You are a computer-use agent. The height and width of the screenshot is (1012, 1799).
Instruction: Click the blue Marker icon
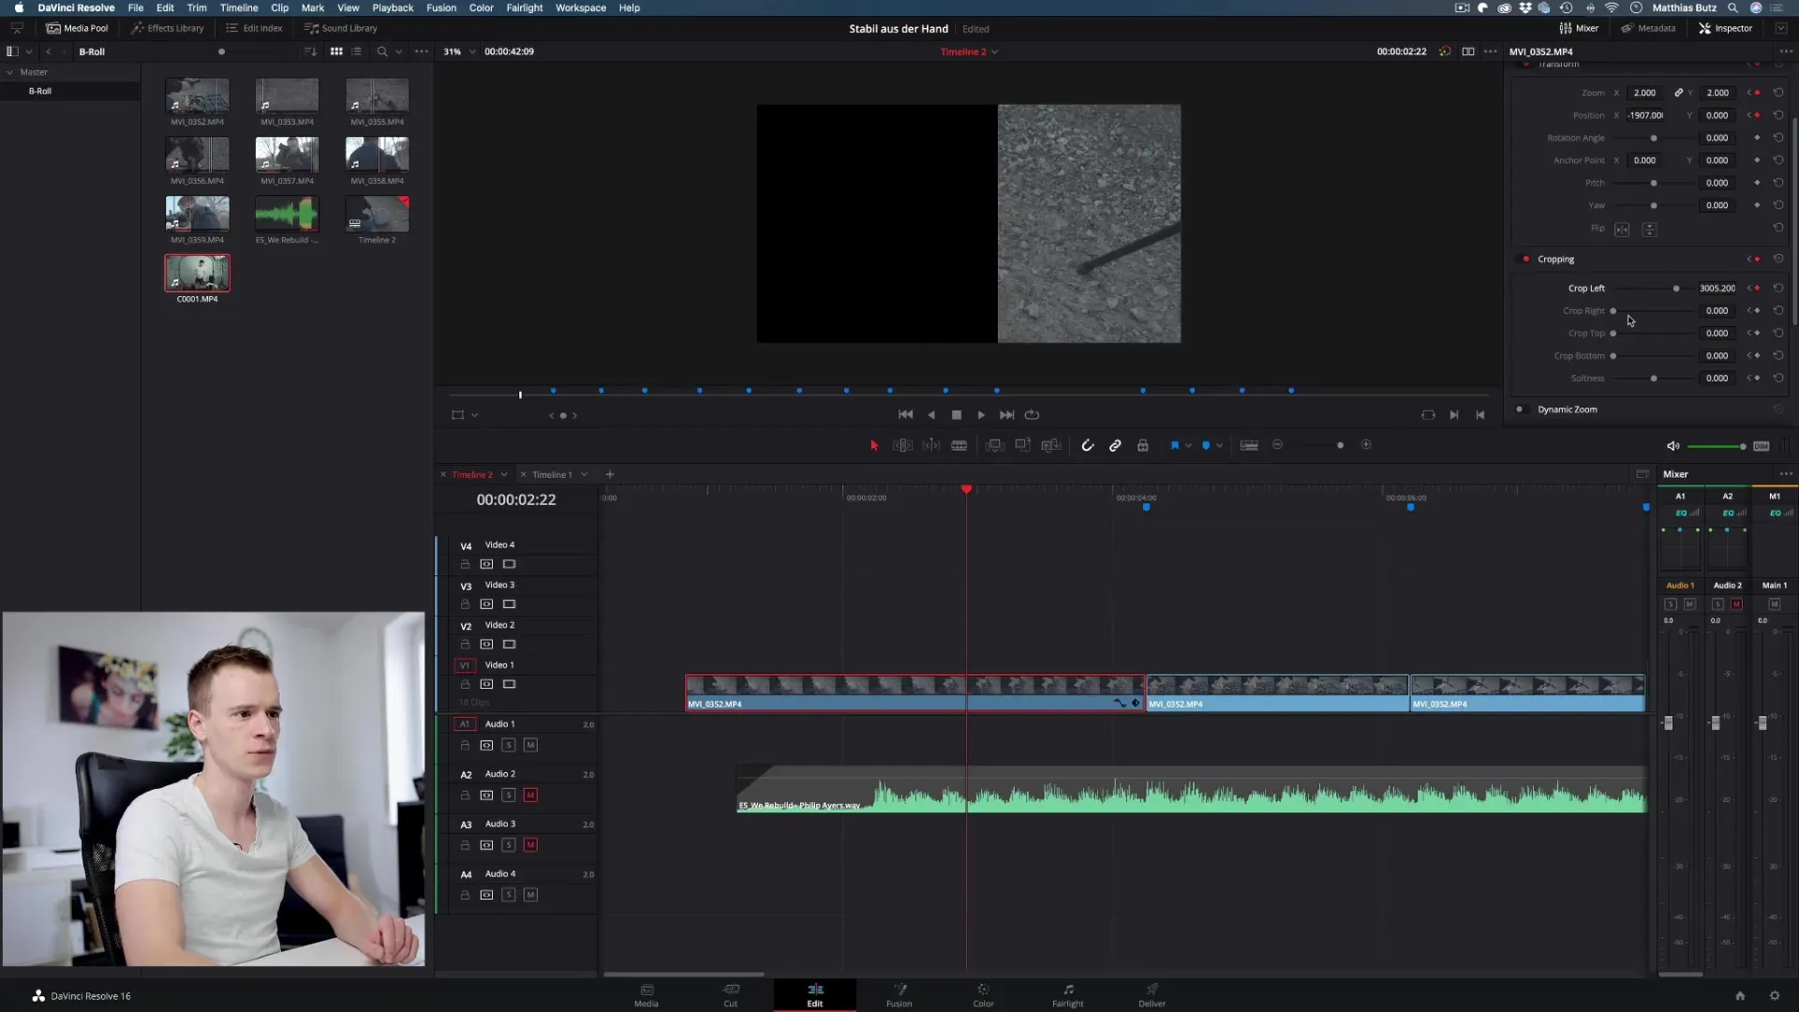[1206, 445]
